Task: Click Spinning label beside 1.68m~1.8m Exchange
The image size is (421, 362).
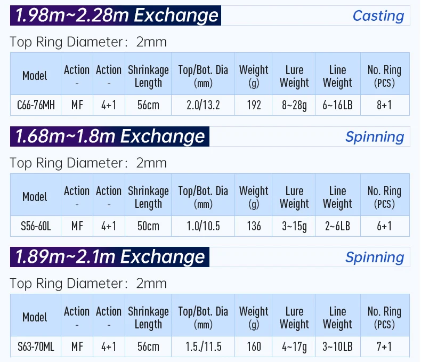Action: (x=374, y=137)
